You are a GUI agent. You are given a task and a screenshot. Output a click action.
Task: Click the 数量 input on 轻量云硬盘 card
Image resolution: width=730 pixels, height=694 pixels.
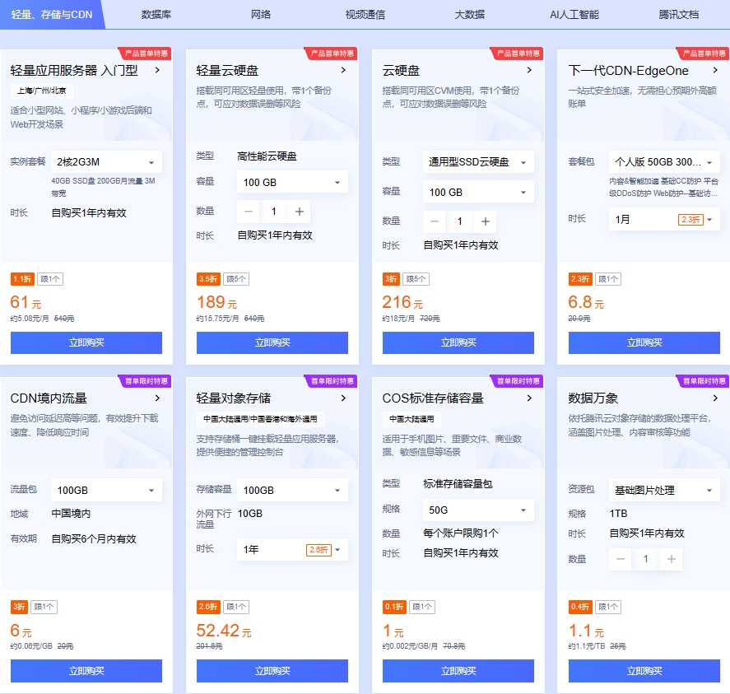(273, 212)
